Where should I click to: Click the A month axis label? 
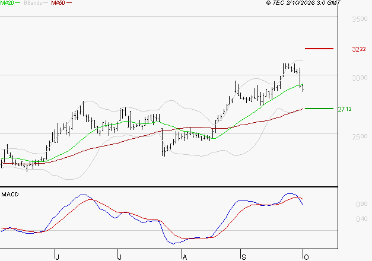[185, 257]
